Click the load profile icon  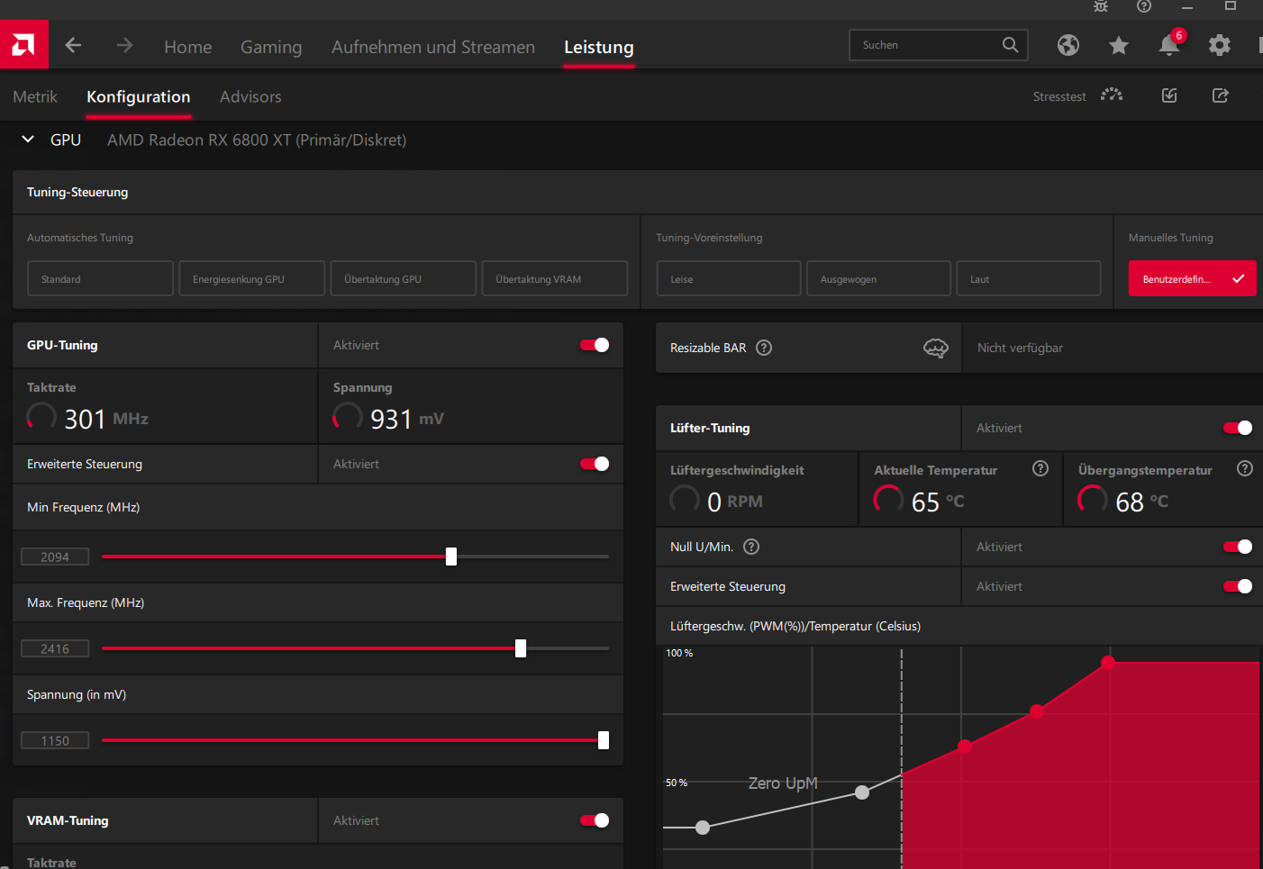[x=1169, y=95]
